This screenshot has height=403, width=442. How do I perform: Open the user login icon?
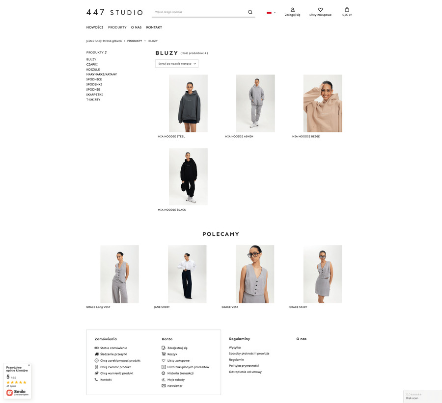pos(293,10)
